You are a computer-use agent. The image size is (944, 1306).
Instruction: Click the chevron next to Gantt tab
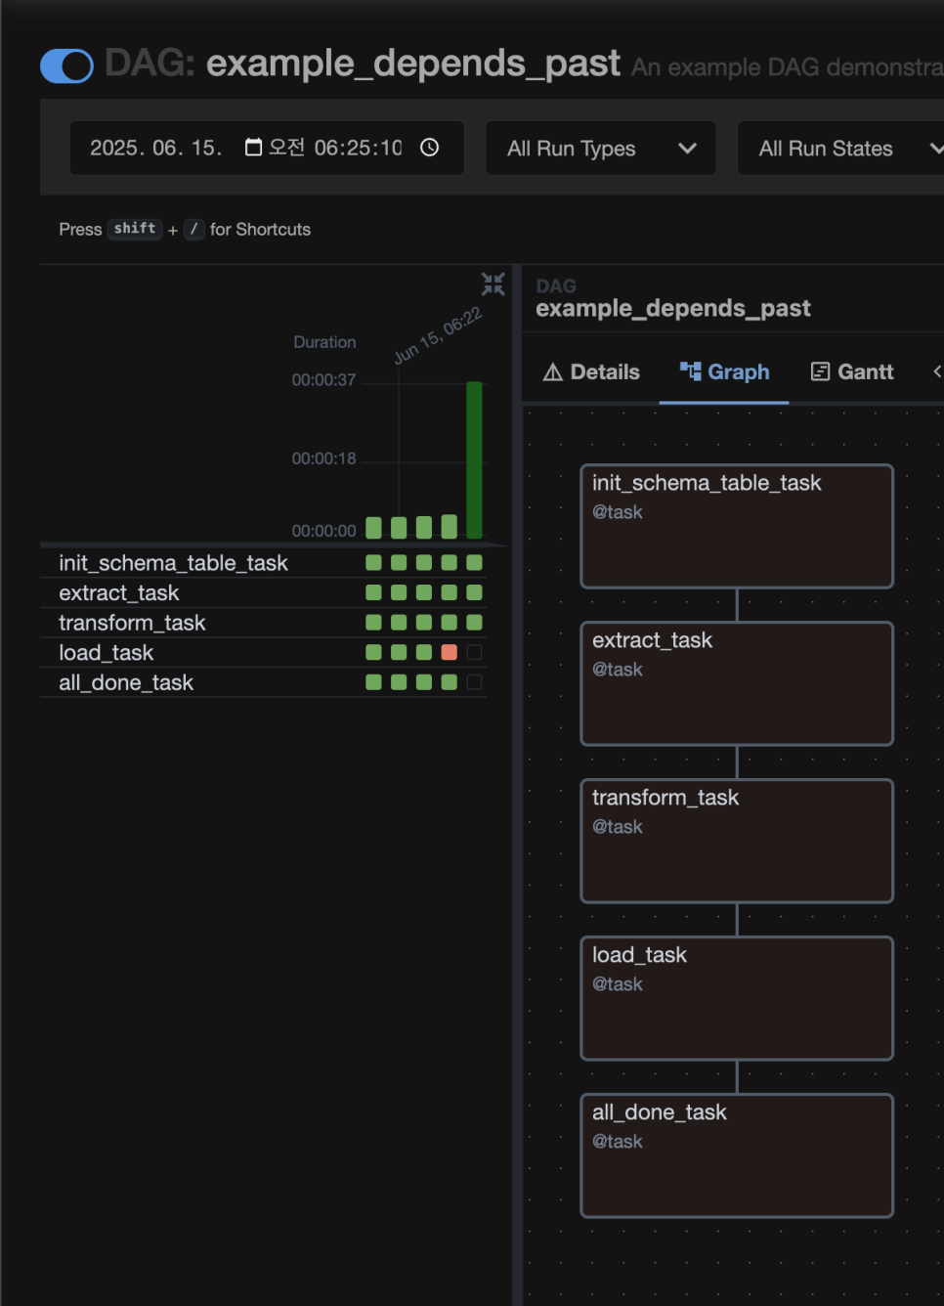[937, 371]
